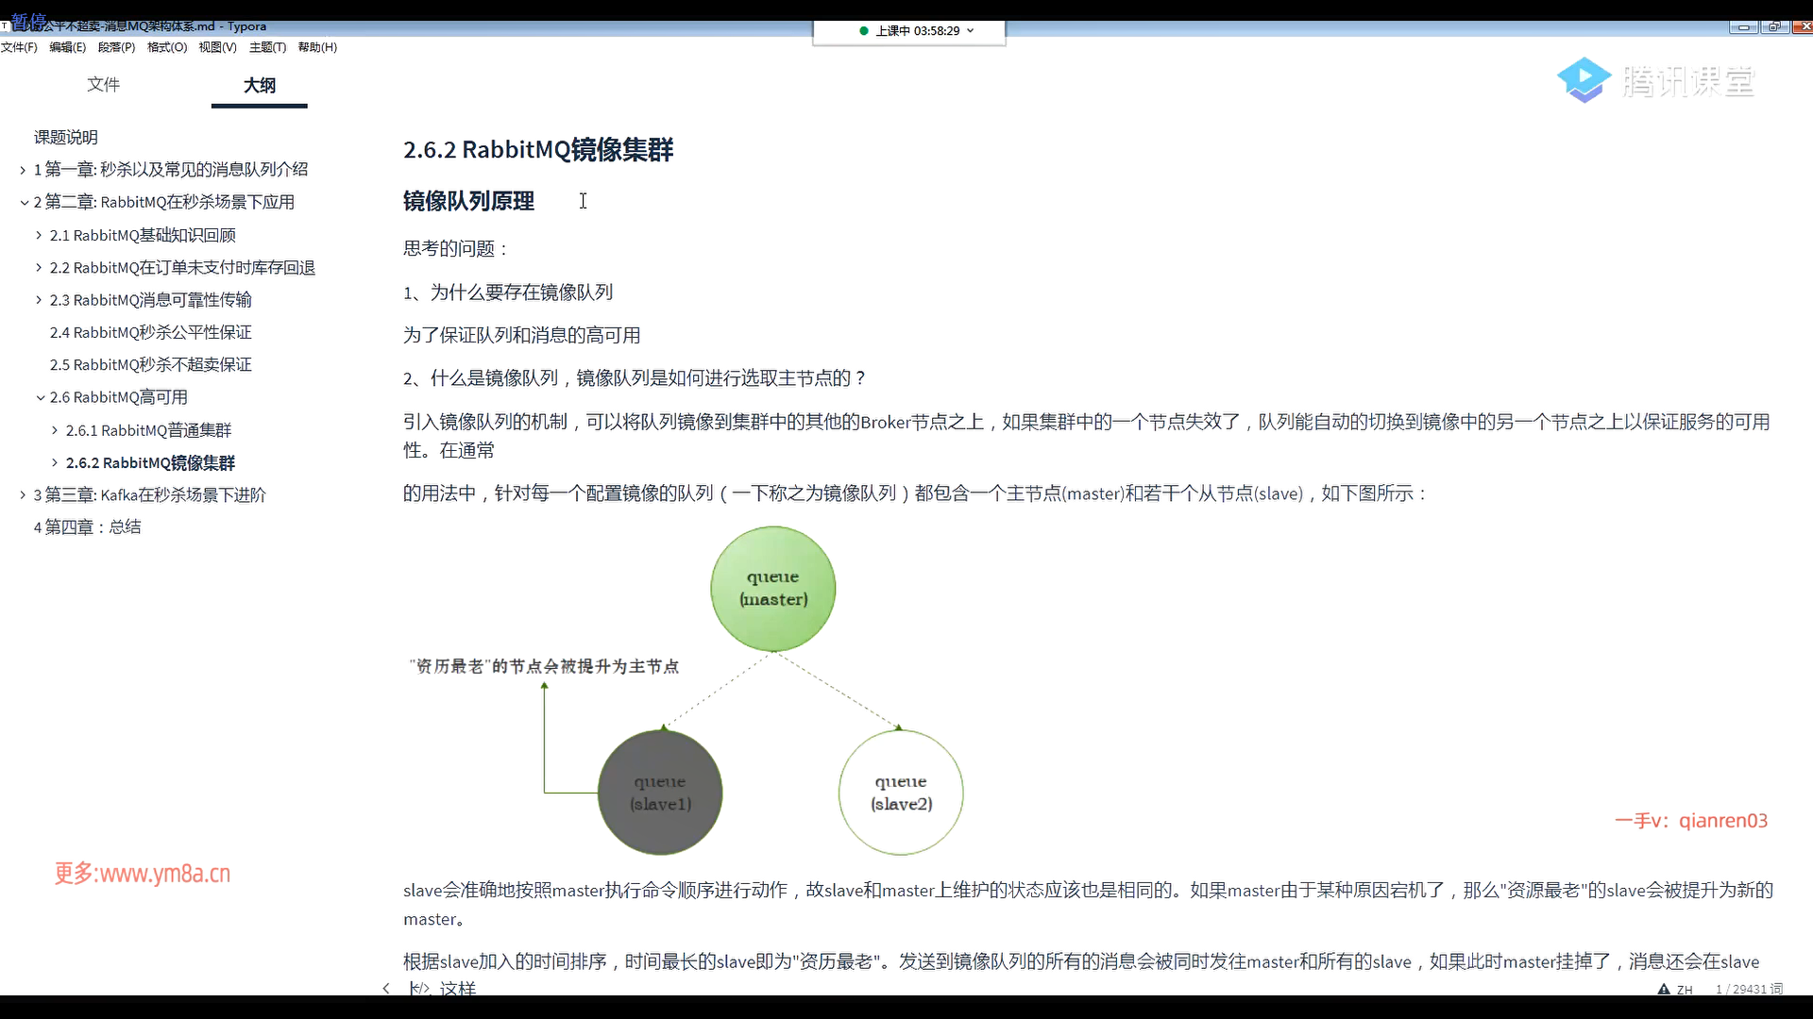Image resolution: width=1813 pixels, height=1019 pixels.
Task: Go to 4 第四章：总结 in outline
Action: 87,527
